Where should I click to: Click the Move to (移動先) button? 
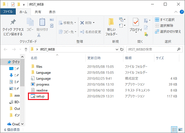coord(67,23)
